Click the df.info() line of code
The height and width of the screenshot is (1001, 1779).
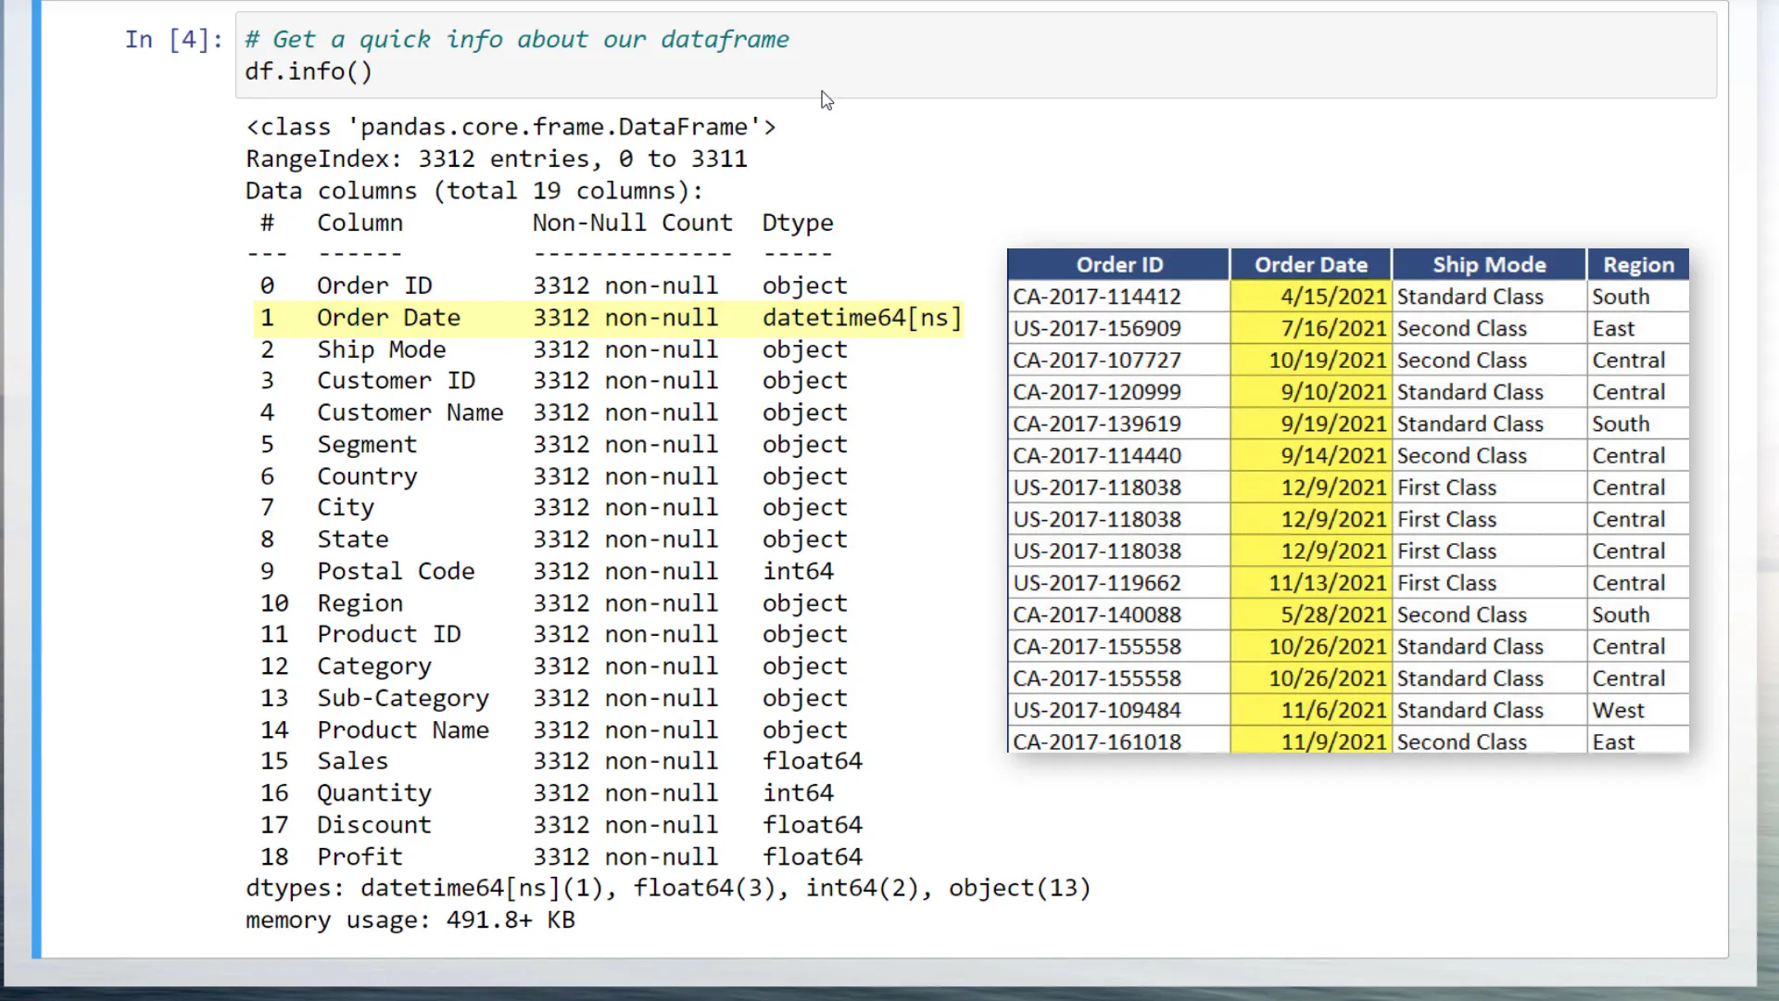(308, 71)
